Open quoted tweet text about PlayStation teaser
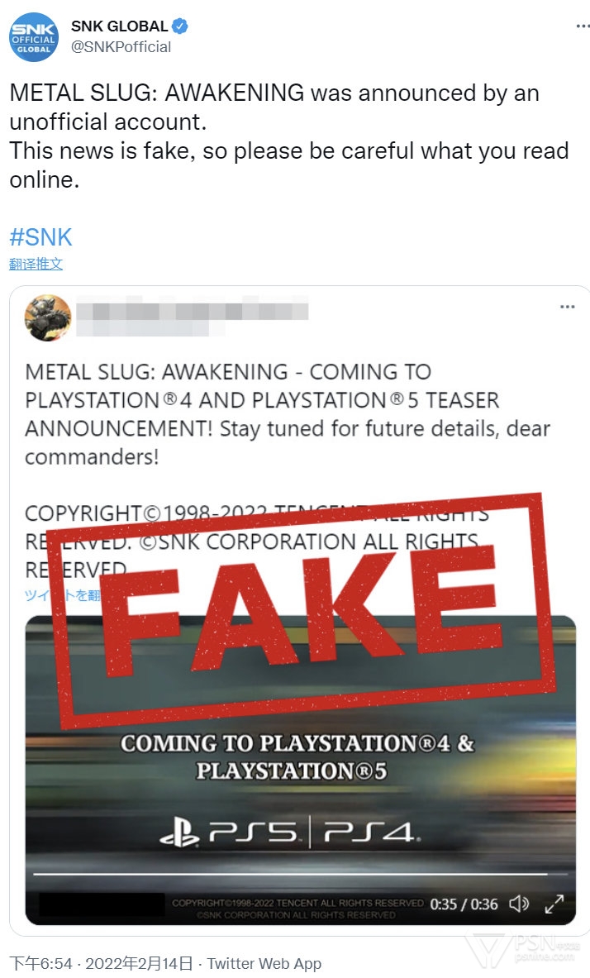 tap(288, 414)
